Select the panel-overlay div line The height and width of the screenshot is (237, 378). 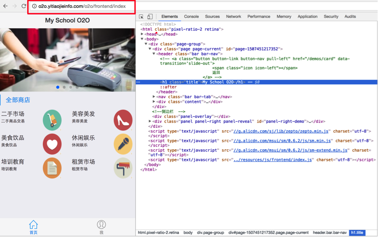coord(191,117)
